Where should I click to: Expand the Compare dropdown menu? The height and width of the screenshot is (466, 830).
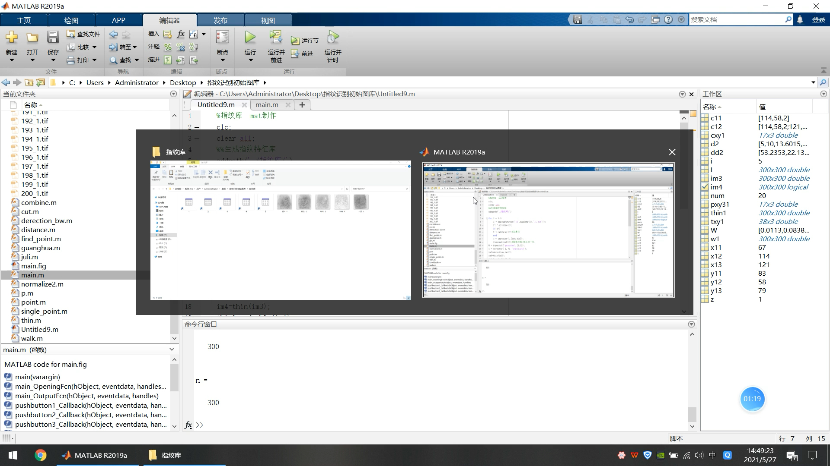click(x=94, y=47)
